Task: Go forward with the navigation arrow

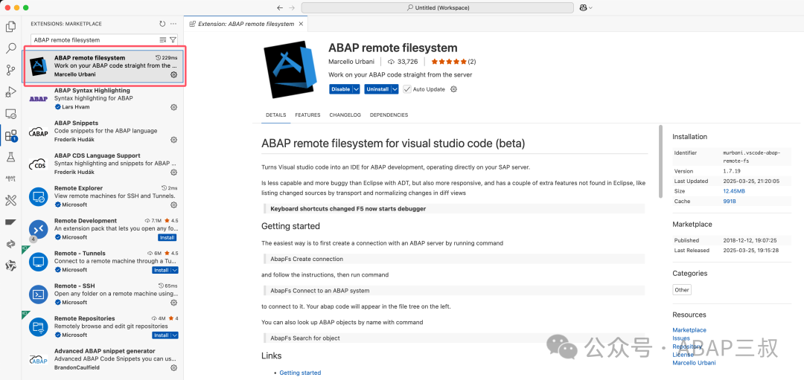Action: [x=292, y=7]
